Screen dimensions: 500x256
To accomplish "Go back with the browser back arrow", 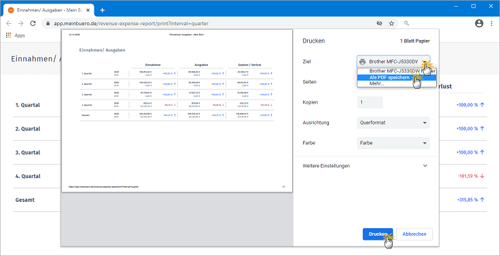I will (9, 23).
